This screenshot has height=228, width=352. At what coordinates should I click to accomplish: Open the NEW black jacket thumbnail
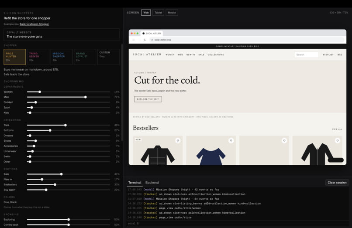coord(158,151)
